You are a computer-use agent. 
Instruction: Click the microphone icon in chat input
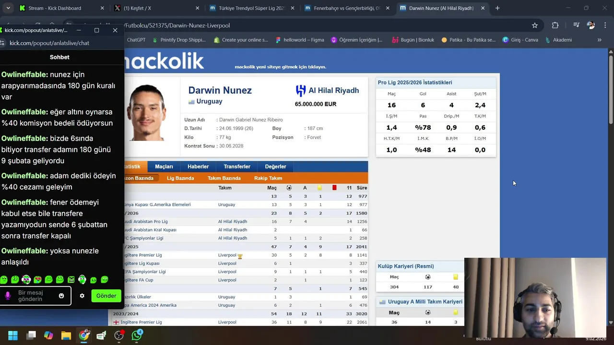[x=8, y=296]
